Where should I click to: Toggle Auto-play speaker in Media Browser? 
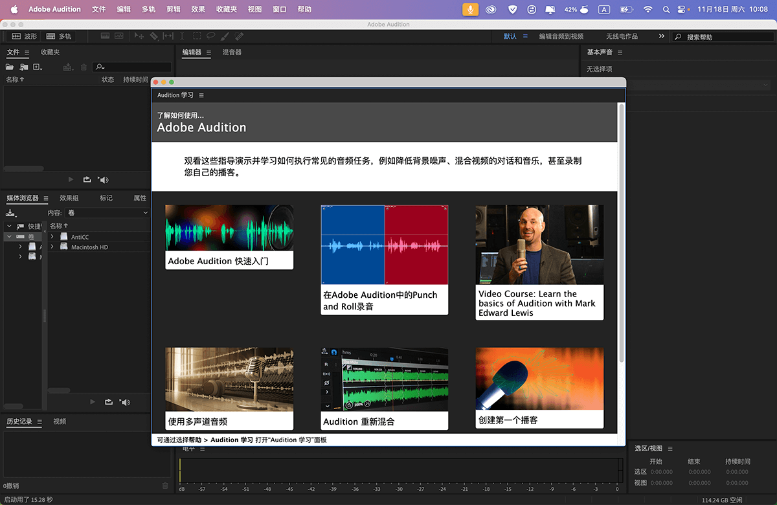point(125,402)
